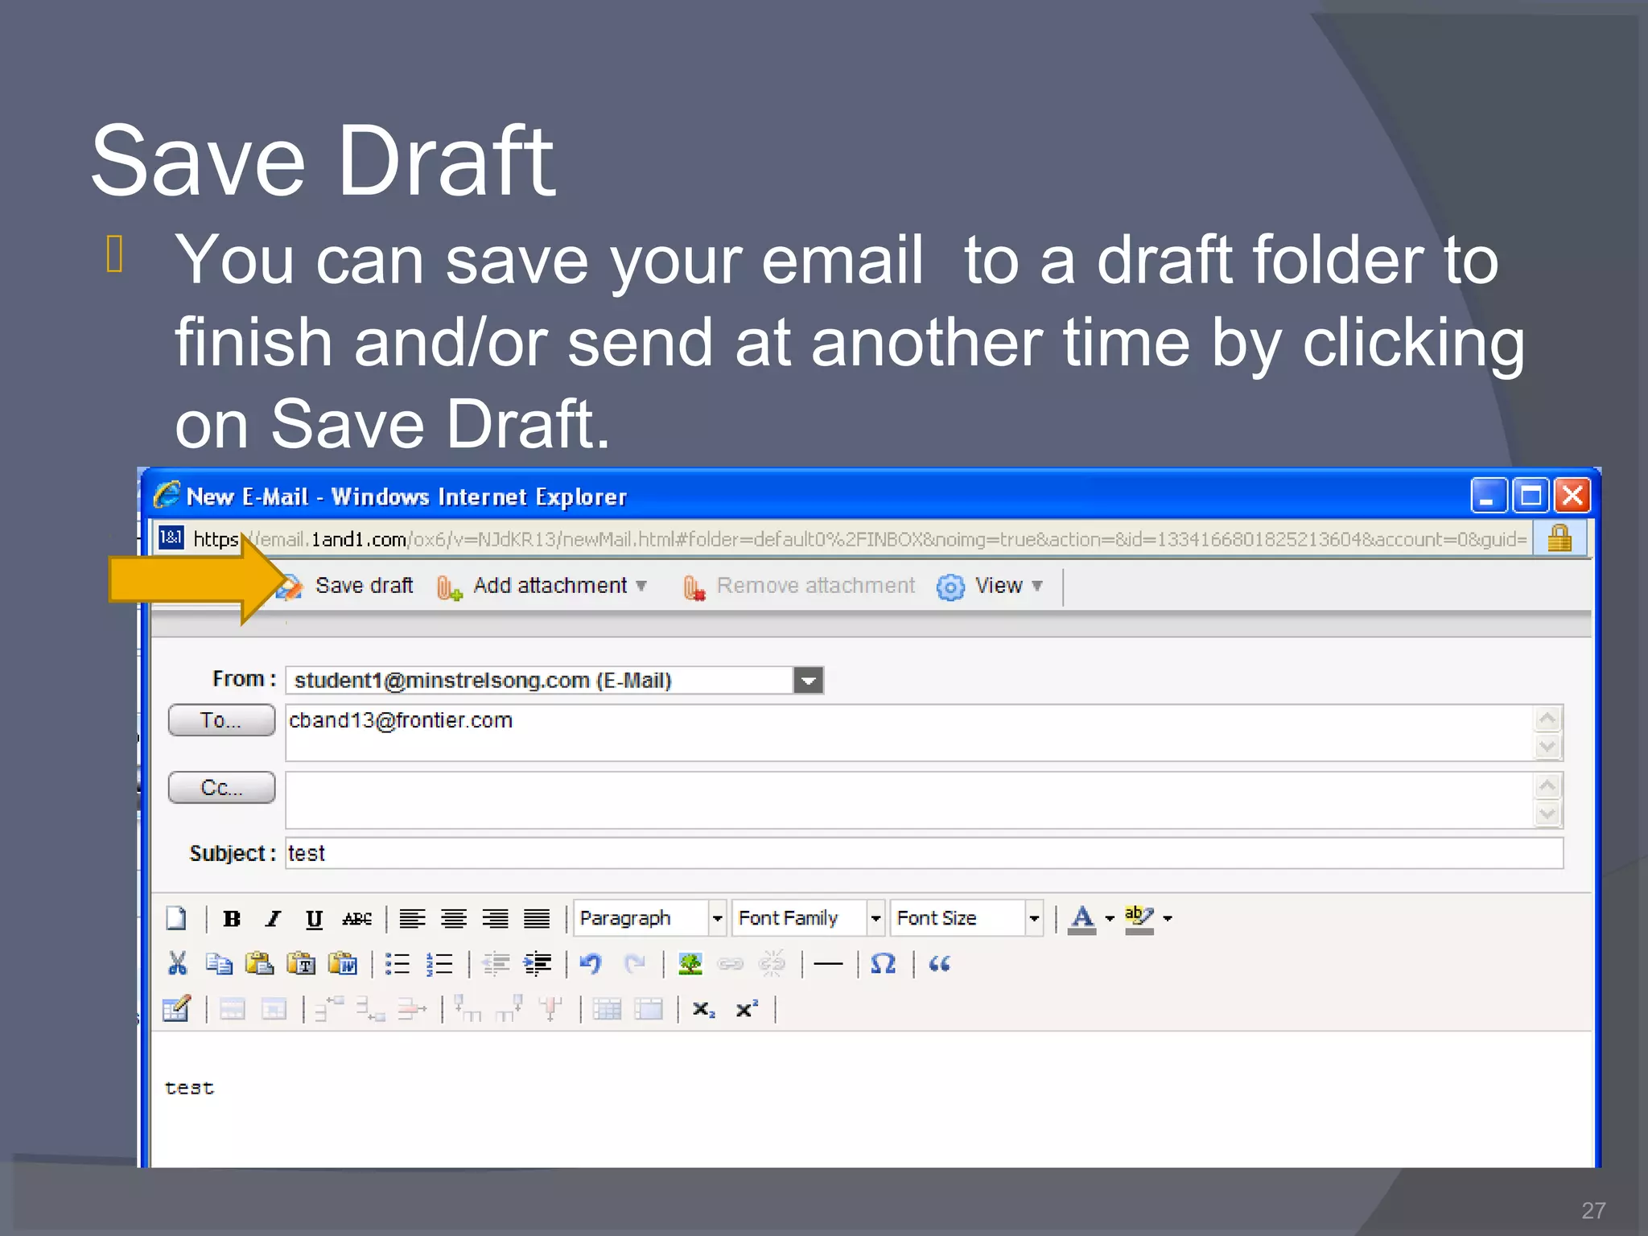Open the Font Family dropdown
The height and width of the screenshot is (1236, 1648).
click(808, 918)
